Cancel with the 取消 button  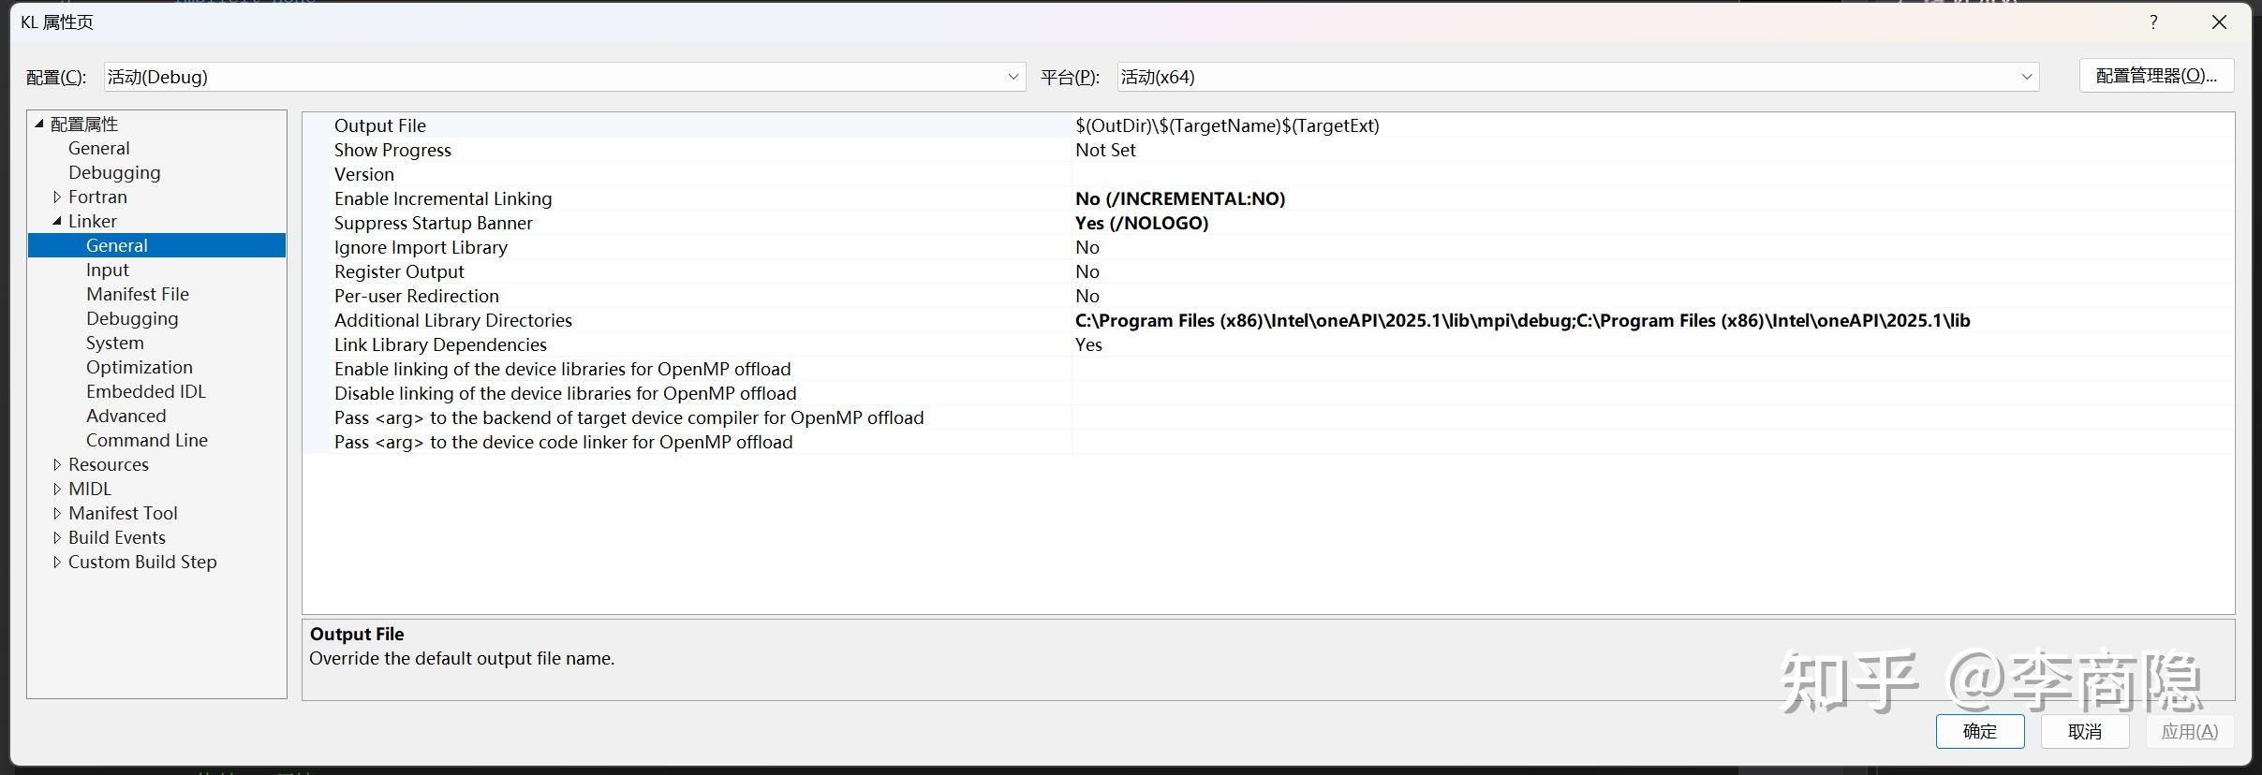point(2084,731)
